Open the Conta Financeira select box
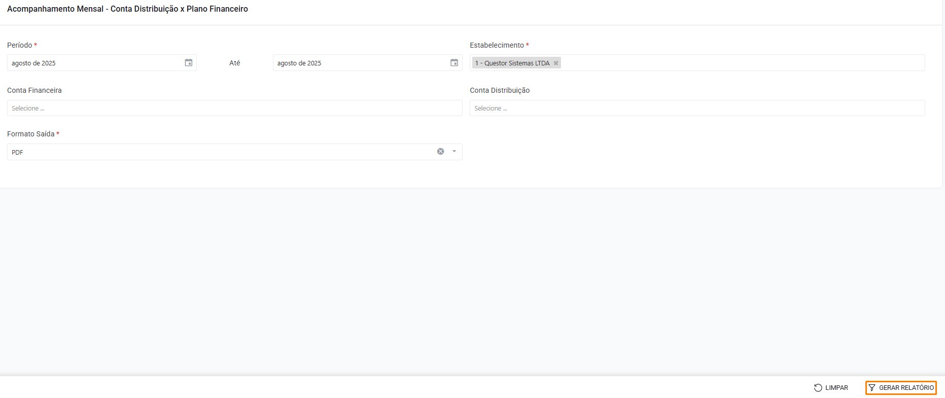Screen dimensions: 945x398 pos(234,108)
